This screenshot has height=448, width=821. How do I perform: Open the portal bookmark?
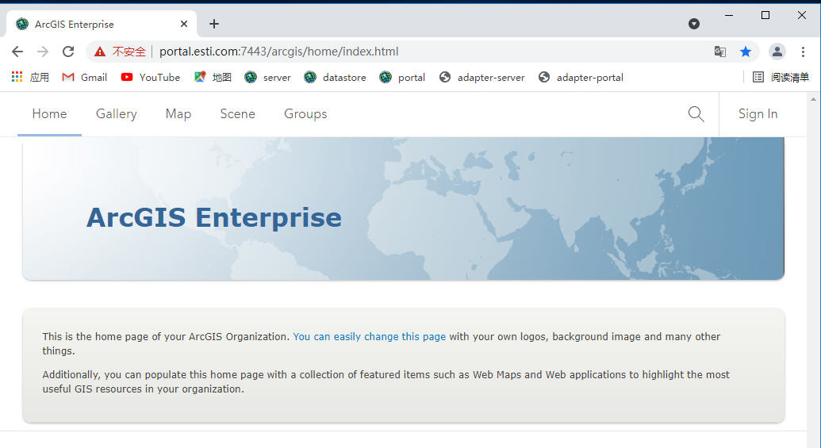(x=402, y=77)
